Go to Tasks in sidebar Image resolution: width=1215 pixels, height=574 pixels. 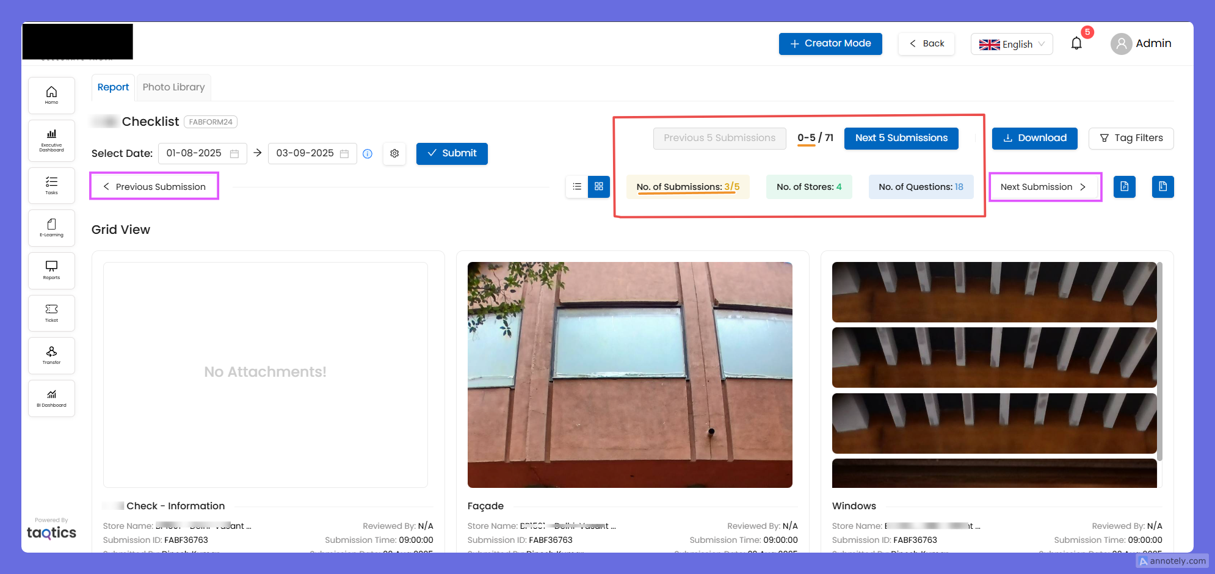[x=51, y=186]
